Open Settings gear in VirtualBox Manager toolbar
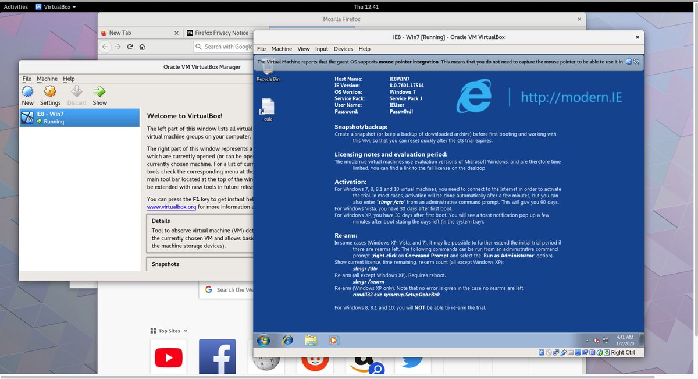 tap(50, 95)
